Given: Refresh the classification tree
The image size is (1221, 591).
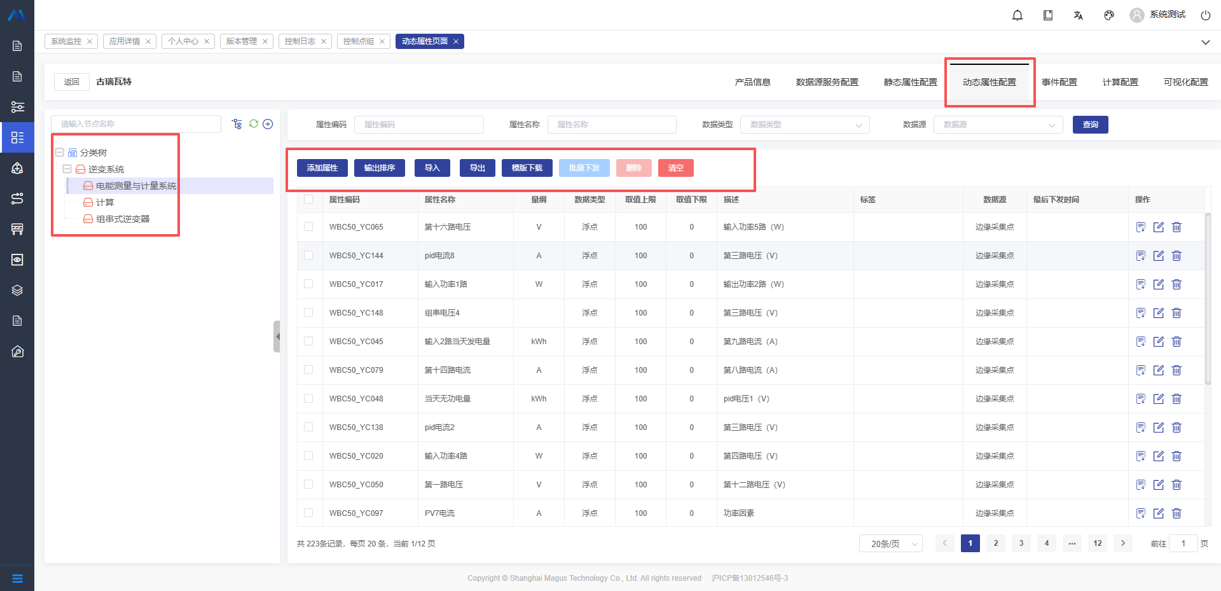Looking at the screenshot, I should pos(254,124).
